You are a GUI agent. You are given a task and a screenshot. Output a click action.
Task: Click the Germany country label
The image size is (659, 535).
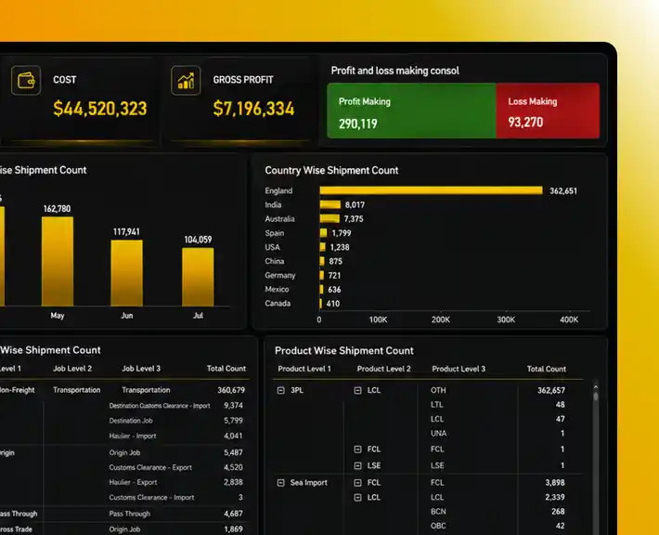click(x=280, y=276)
